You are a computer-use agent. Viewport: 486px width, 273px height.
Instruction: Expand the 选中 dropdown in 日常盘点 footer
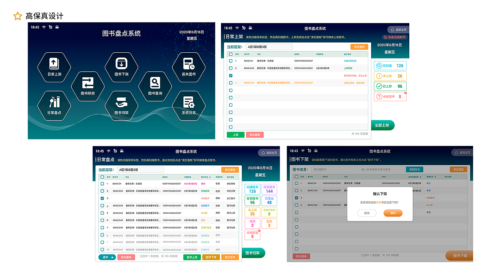pyautogui.click(x=107, y=257)
